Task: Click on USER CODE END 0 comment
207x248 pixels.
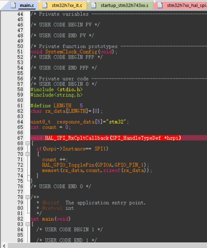Action: [x=61, y=186]
